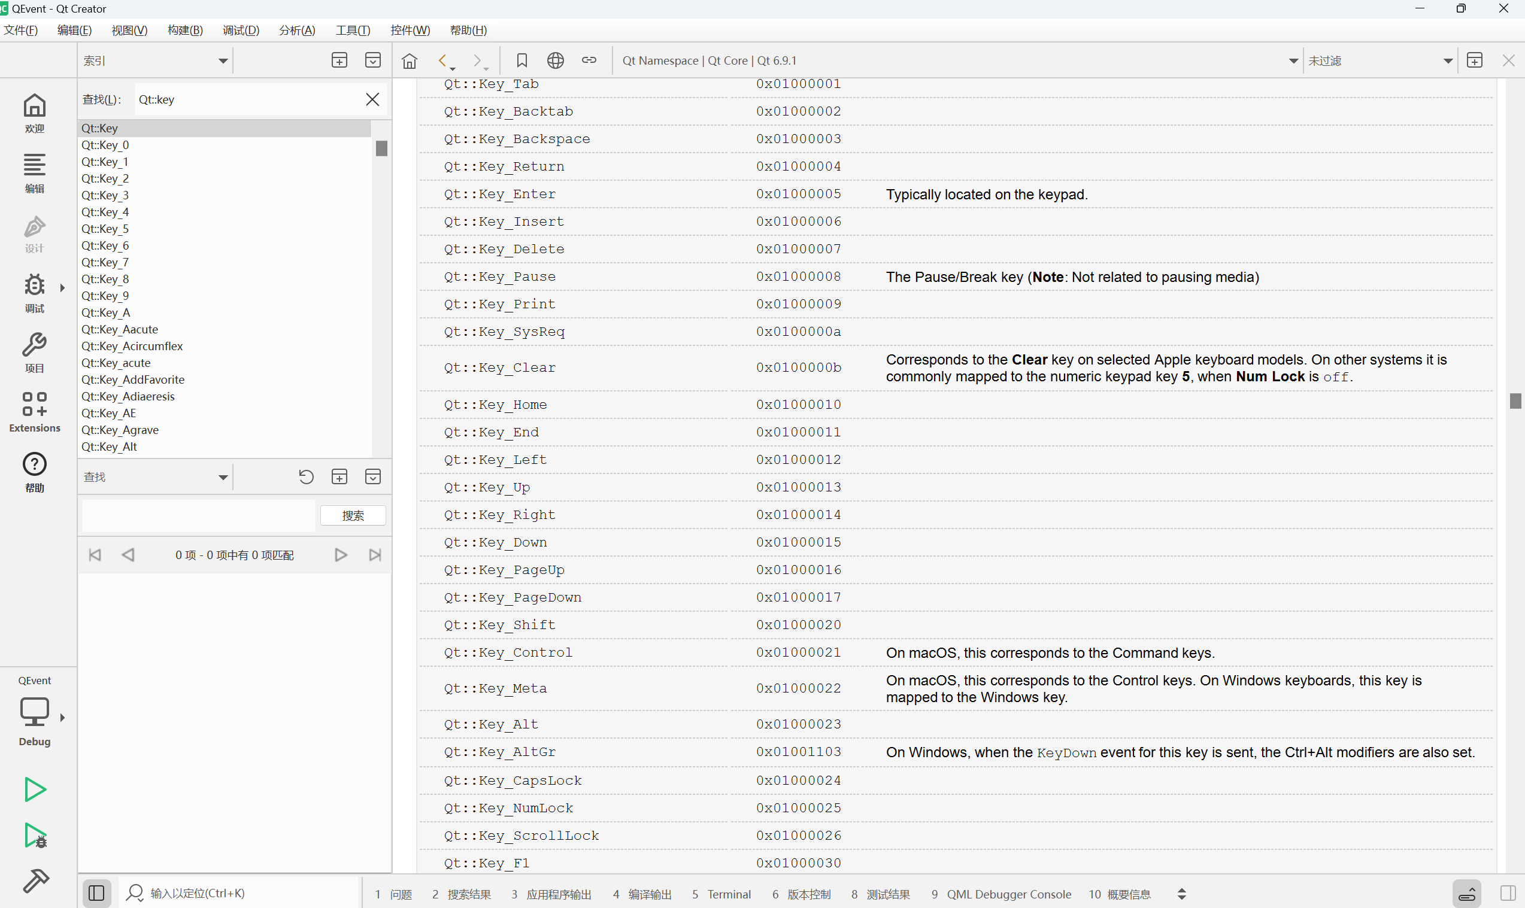Toggle left sidebar visibility
The height and width of the screenshot is (908, 1525).
[96, 893]
